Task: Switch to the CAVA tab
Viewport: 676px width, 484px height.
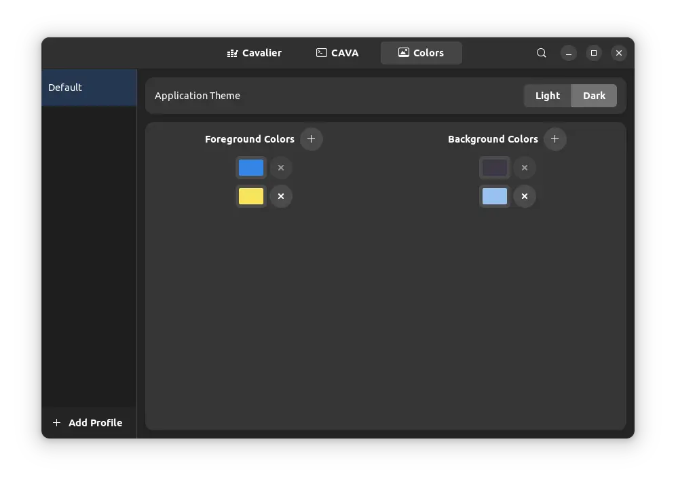Action: pos(337,53)
